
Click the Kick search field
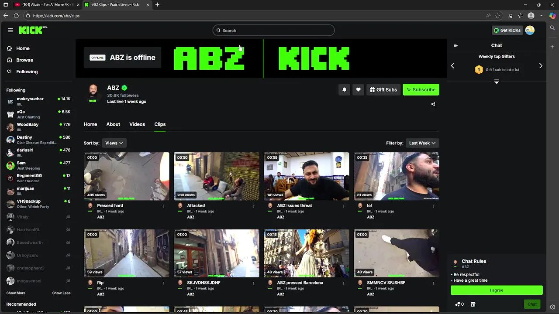click(x=273, y=30)
